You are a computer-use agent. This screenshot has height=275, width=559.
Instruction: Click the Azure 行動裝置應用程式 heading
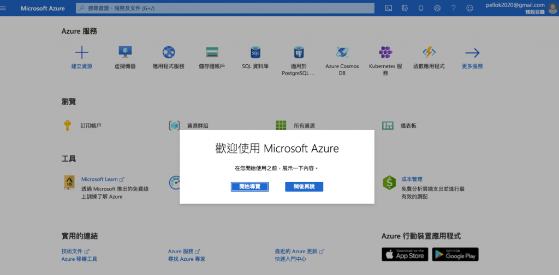tap(421, 236)
